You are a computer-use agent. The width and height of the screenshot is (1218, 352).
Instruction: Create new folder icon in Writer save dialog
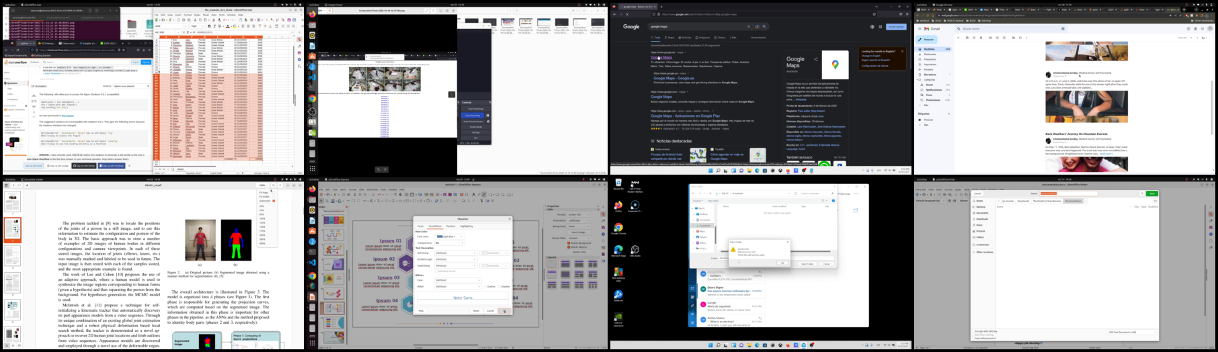click(1155, 201)
